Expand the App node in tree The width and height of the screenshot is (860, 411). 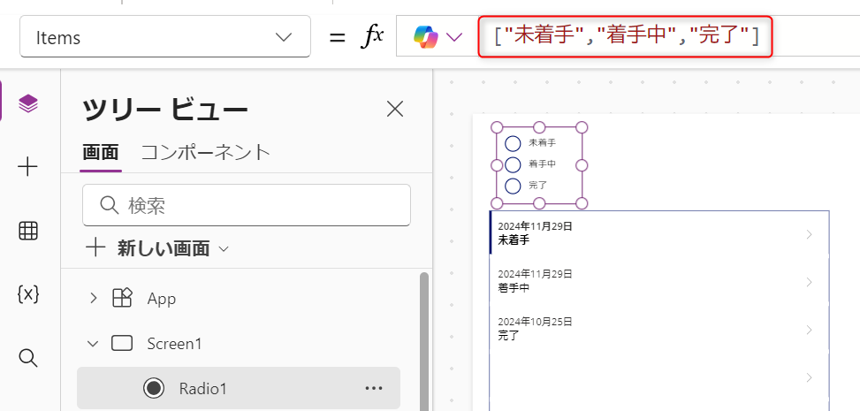coord(93,298)
